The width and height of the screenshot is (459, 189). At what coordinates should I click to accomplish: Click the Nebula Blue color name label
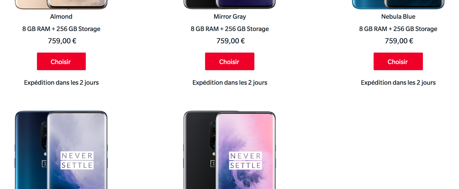coord(398,16)
